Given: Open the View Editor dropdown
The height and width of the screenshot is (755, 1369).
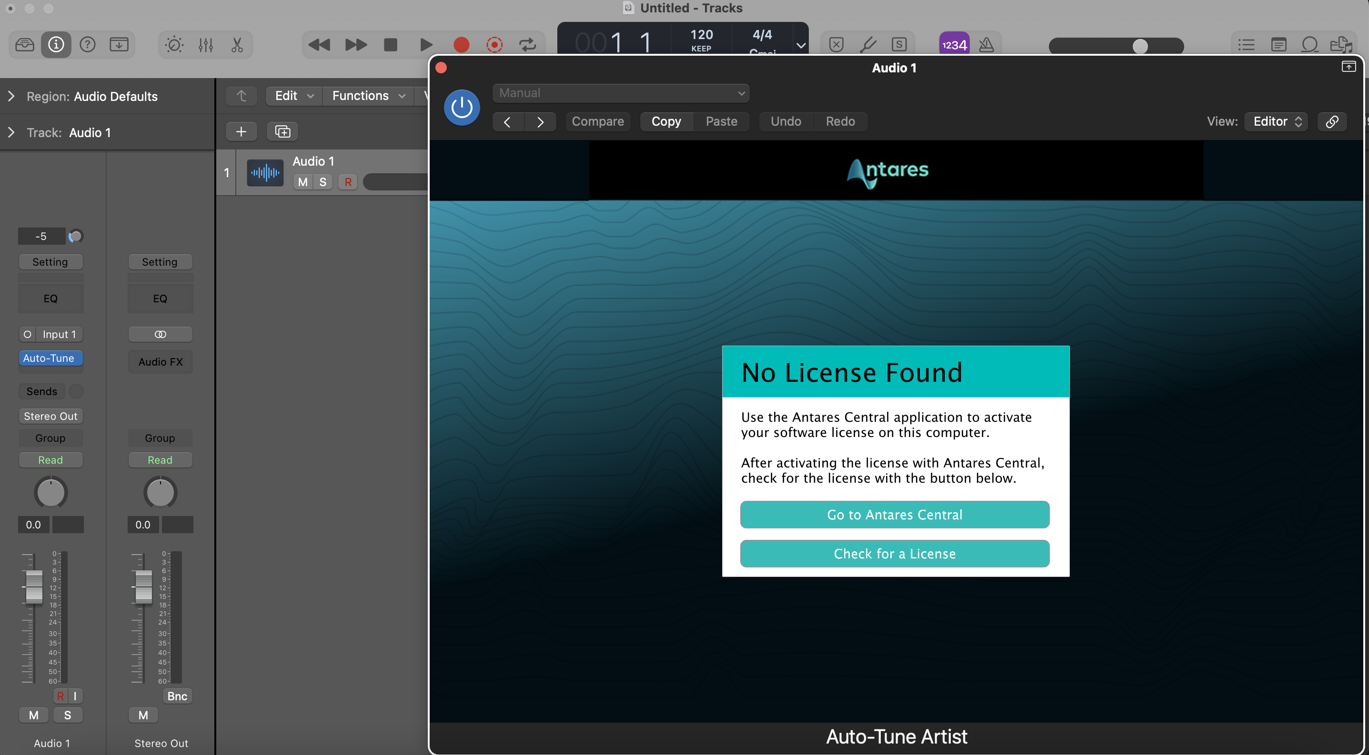Looking at the screenshot, I should (x=1276, y=121).
